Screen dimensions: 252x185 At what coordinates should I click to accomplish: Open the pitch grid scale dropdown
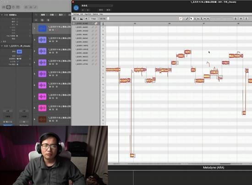click(93, 19)
